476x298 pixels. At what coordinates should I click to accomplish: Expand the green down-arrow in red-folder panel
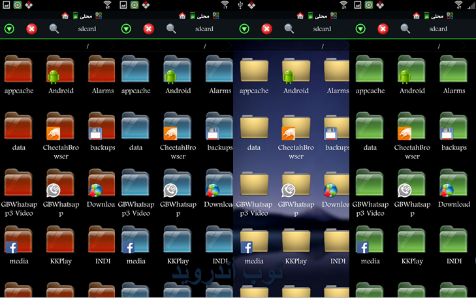(9, 29)
